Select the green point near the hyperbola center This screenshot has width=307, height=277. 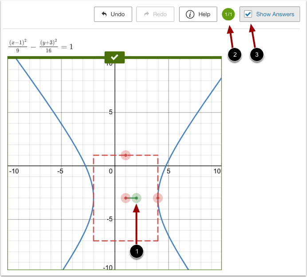pos(137,198)
